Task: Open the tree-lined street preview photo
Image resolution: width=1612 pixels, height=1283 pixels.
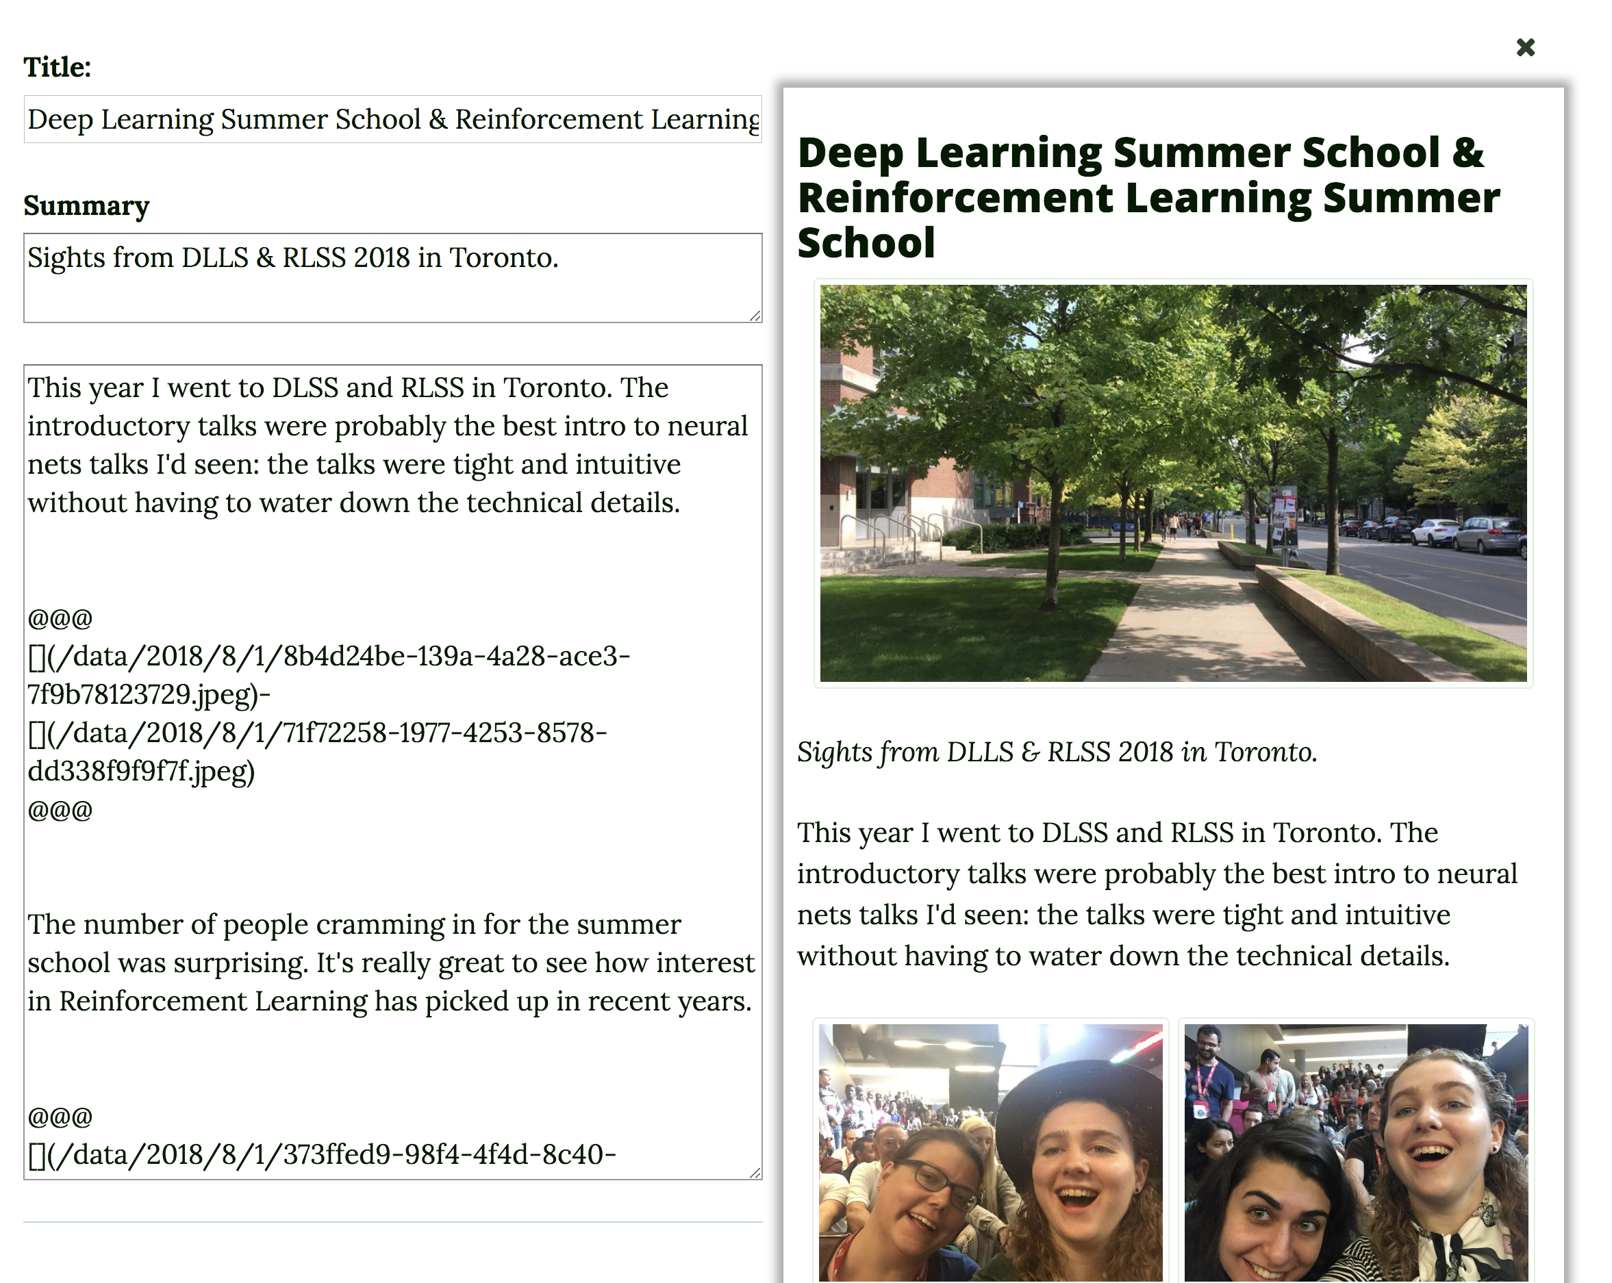Action: pyautogui.click(x=1173, y=483)
